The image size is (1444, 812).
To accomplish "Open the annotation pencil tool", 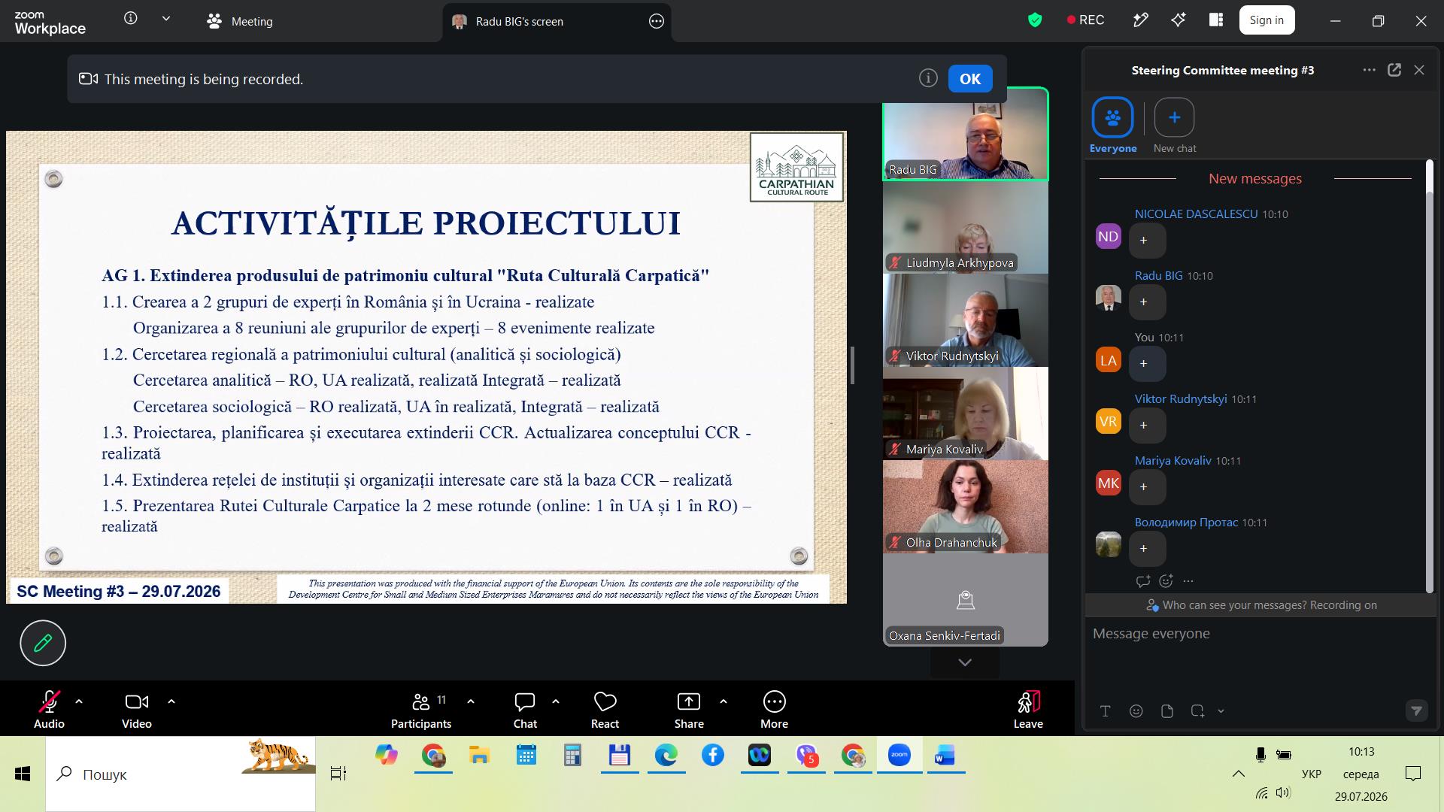I will [43, 643].
